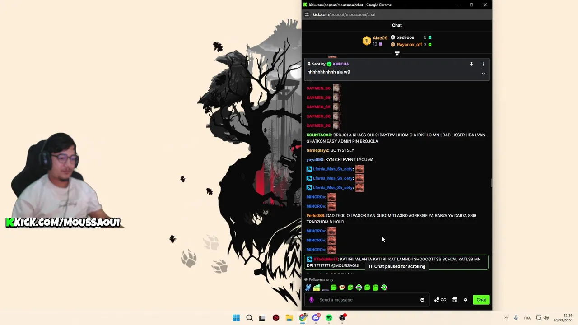Viewport: 578px width, 325px height.
Task: Expand pinned message with chevron arrow
Action: coord(483,74)
